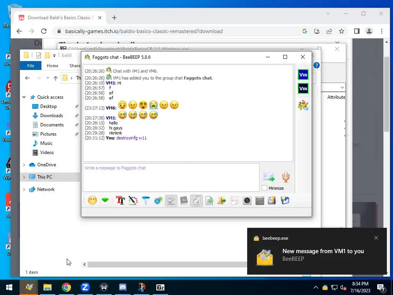Open group members icon in chat sidebar

click(x=303, y=105)
